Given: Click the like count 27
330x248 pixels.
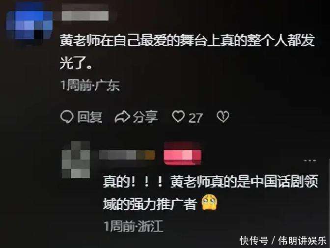Looking at the screenshot, I should tap(196, 118).
